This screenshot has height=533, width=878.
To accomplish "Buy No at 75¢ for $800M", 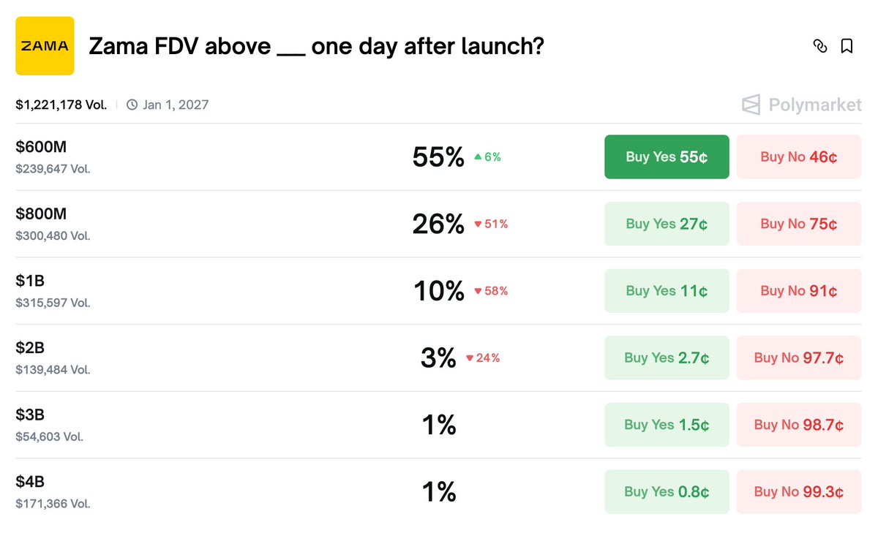I will [798, 224].
